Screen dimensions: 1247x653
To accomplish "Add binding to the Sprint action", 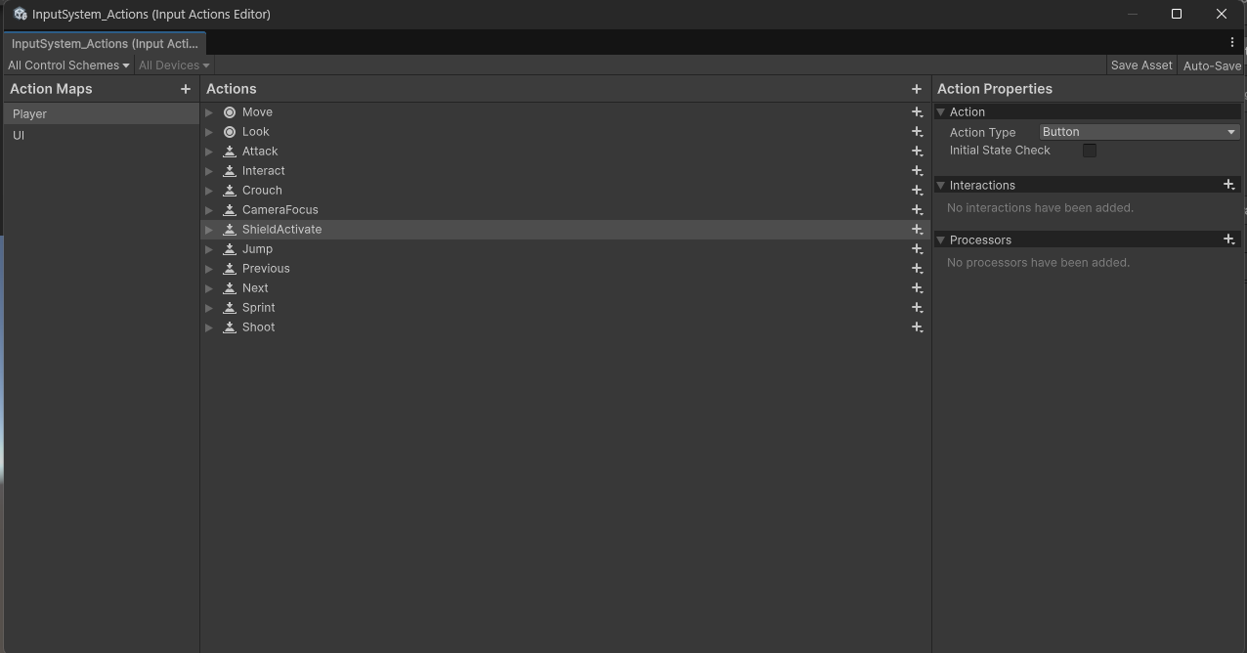I will pyautogui.click(x=917, y=308).
